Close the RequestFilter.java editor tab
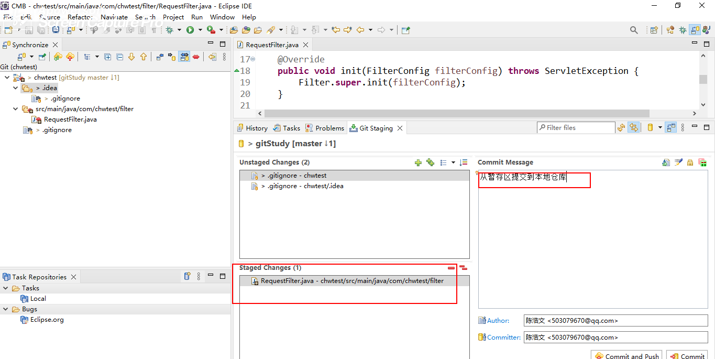 point(305,45)
